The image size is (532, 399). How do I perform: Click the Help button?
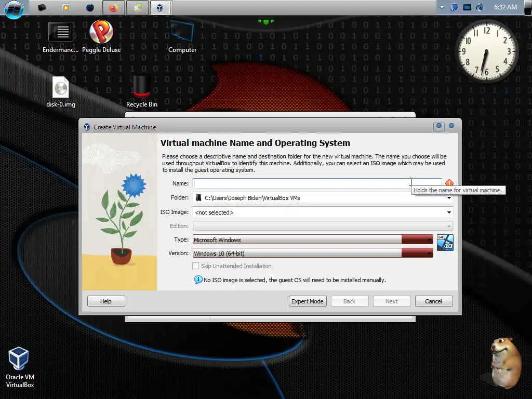[106, 301]
